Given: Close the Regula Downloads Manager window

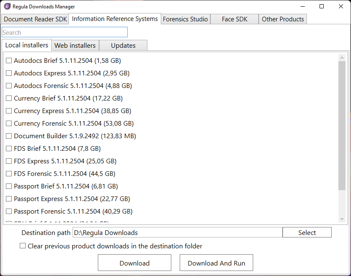Looking at the screenshot, I should (341, 6).
